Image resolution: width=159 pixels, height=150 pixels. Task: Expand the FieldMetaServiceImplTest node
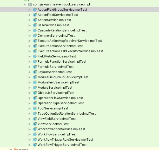coord(30,56)
